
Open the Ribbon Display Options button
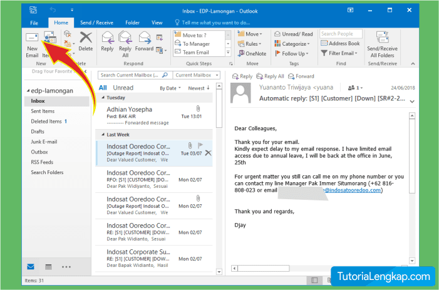350,10
